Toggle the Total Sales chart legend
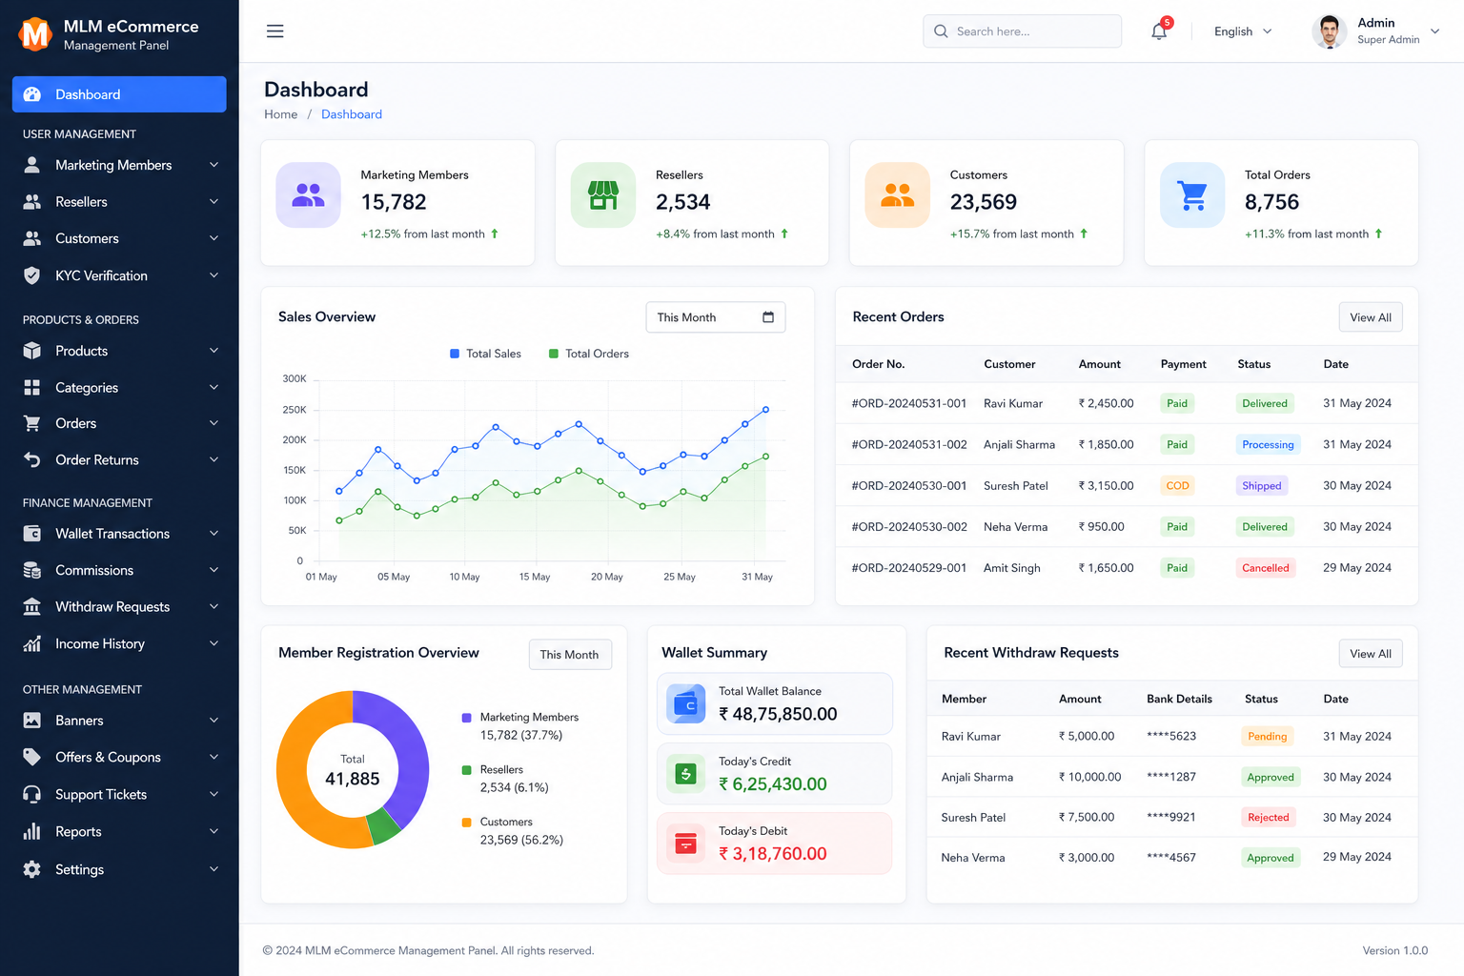 [x=485, y=354]
